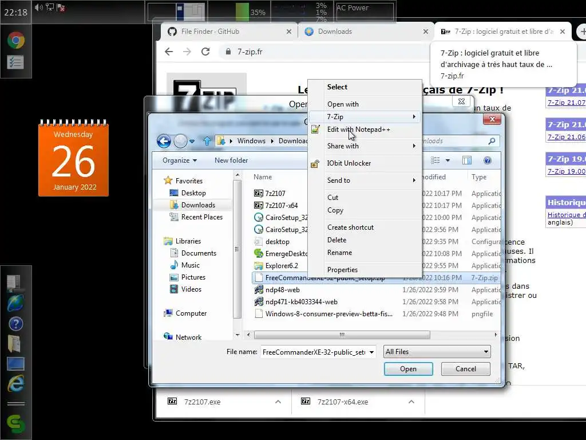Click the horizontal scrollbar in file list
This screenshot has height=440, width=586.
click(342, 335)
